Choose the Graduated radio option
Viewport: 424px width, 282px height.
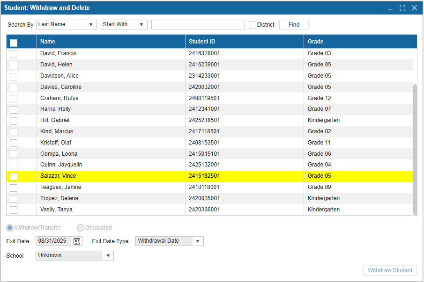(81, 228)
